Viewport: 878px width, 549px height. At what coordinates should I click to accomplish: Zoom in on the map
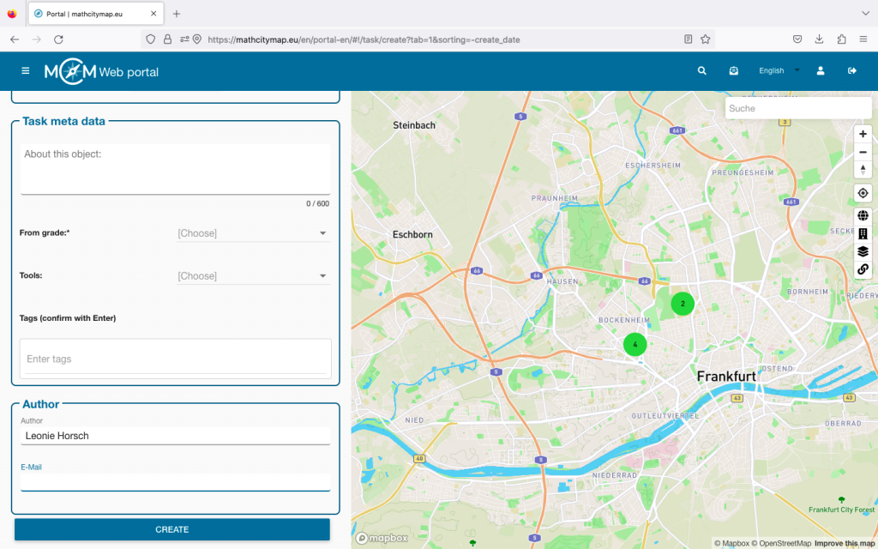coord(863,134)
